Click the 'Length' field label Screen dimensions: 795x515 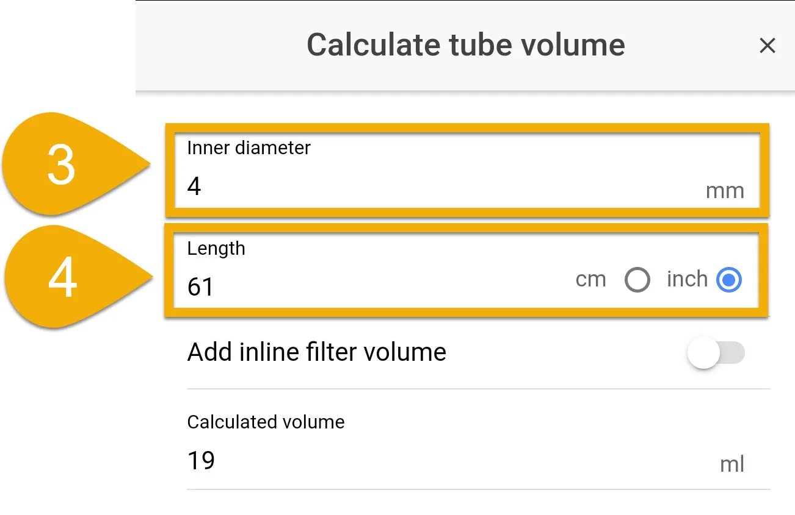pos(216,249)
